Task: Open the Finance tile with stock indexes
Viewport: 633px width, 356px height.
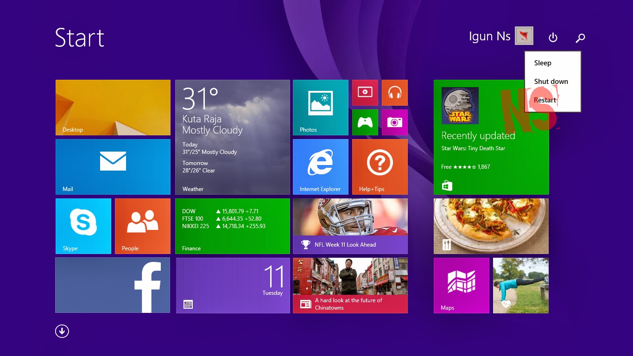Action: [x=233, y=226]
